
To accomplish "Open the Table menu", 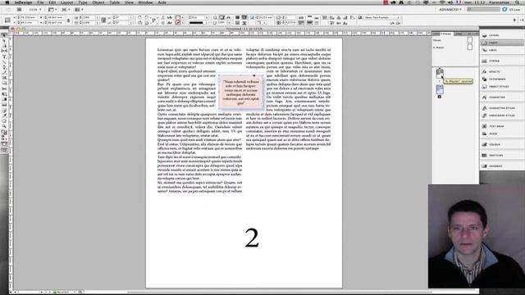I will [115, 2].
